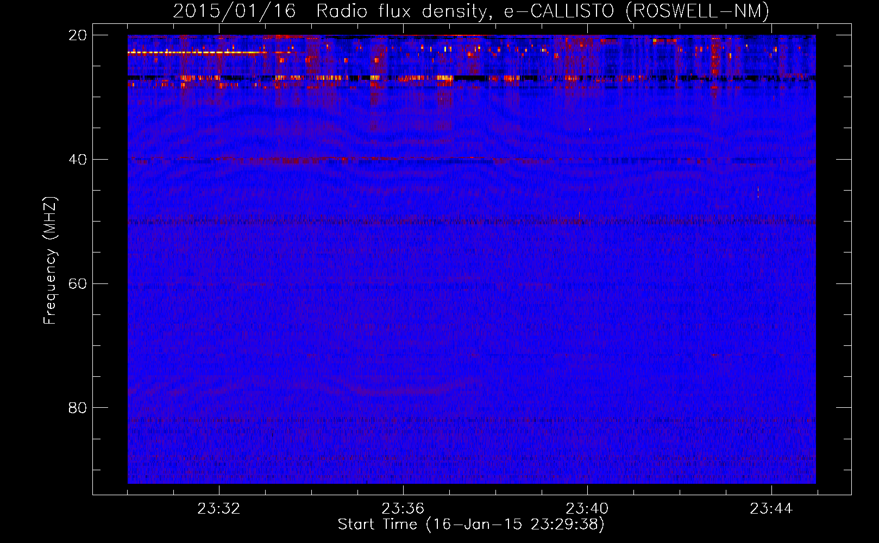The height and width of the screenshot is (543, 879).
Task: Click the "Start Time (16-Jan-15 23:29:38)" label
Action: pos(471,525)
